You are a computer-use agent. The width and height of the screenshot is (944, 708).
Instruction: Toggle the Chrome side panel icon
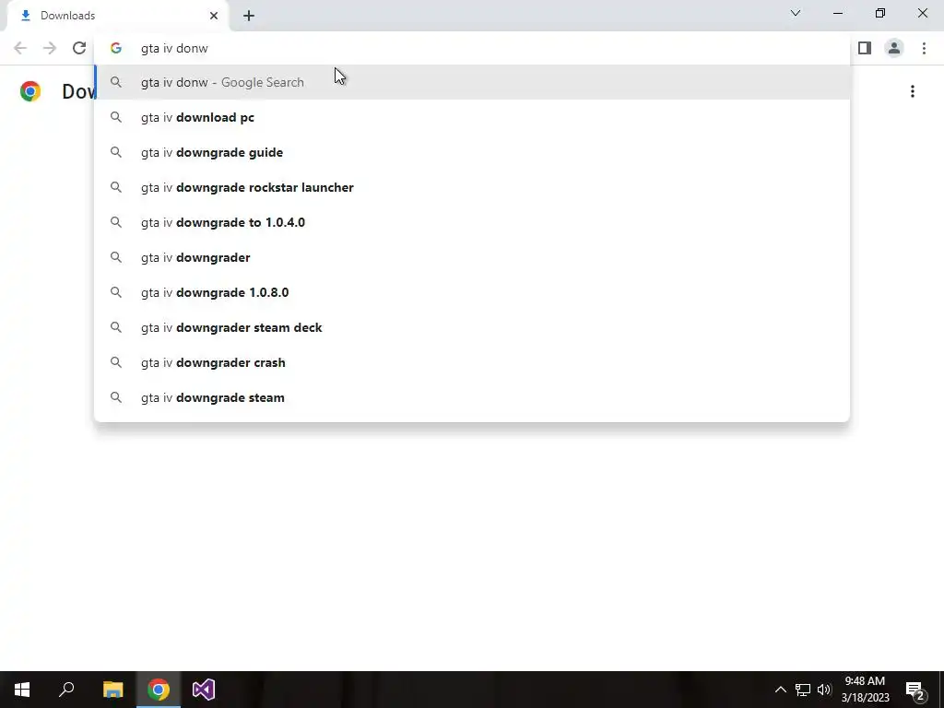[865, 48]
